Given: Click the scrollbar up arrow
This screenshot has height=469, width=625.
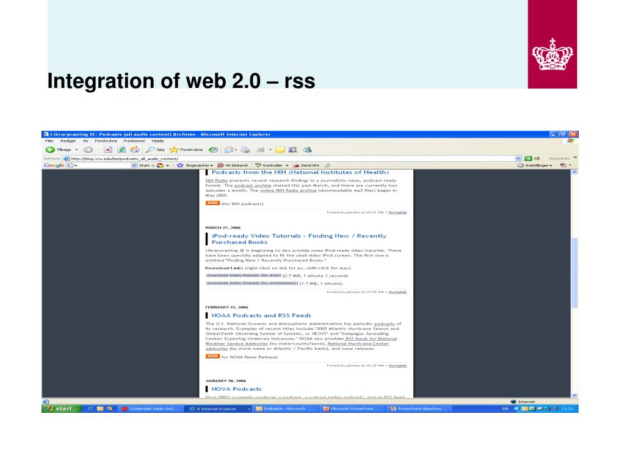Looking at the screenshot, I should (574, 172).
